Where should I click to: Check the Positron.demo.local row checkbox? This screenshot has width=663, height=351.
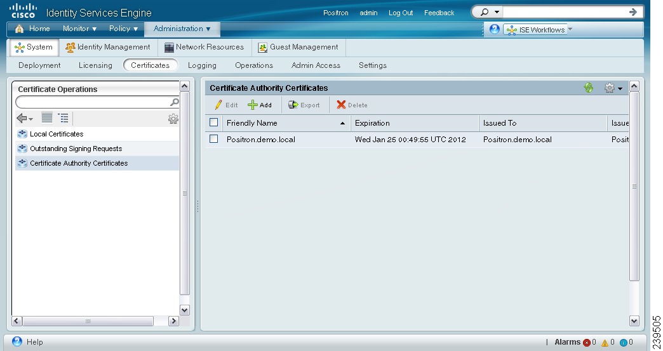213,139
